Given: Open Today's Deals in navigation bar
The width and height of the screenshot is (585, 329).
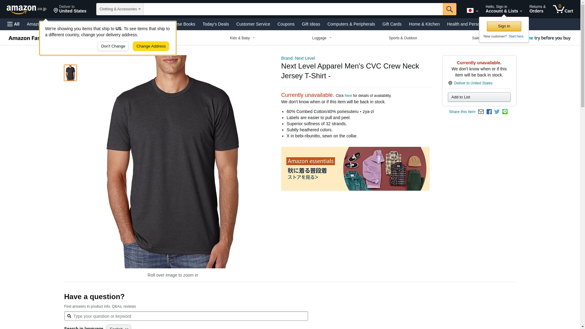Looking at the screenshot, I should pyautogui.click(x=216, y=24).
